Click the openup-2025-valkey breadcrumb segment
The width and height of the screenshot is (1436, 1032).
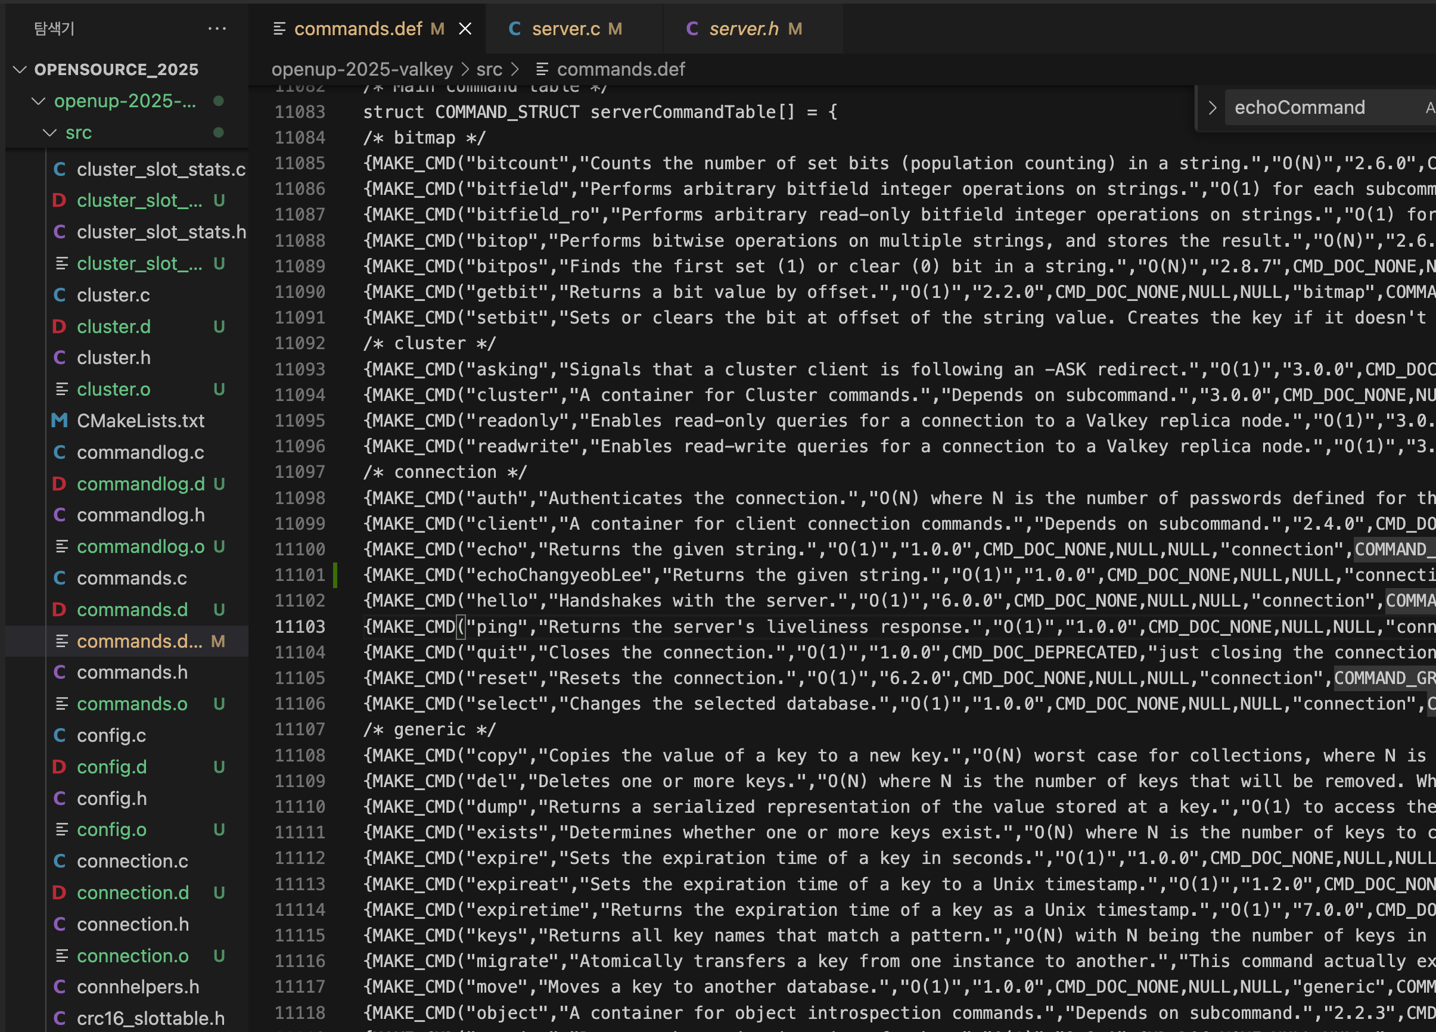pyautogui.click(x=362, y=69)
